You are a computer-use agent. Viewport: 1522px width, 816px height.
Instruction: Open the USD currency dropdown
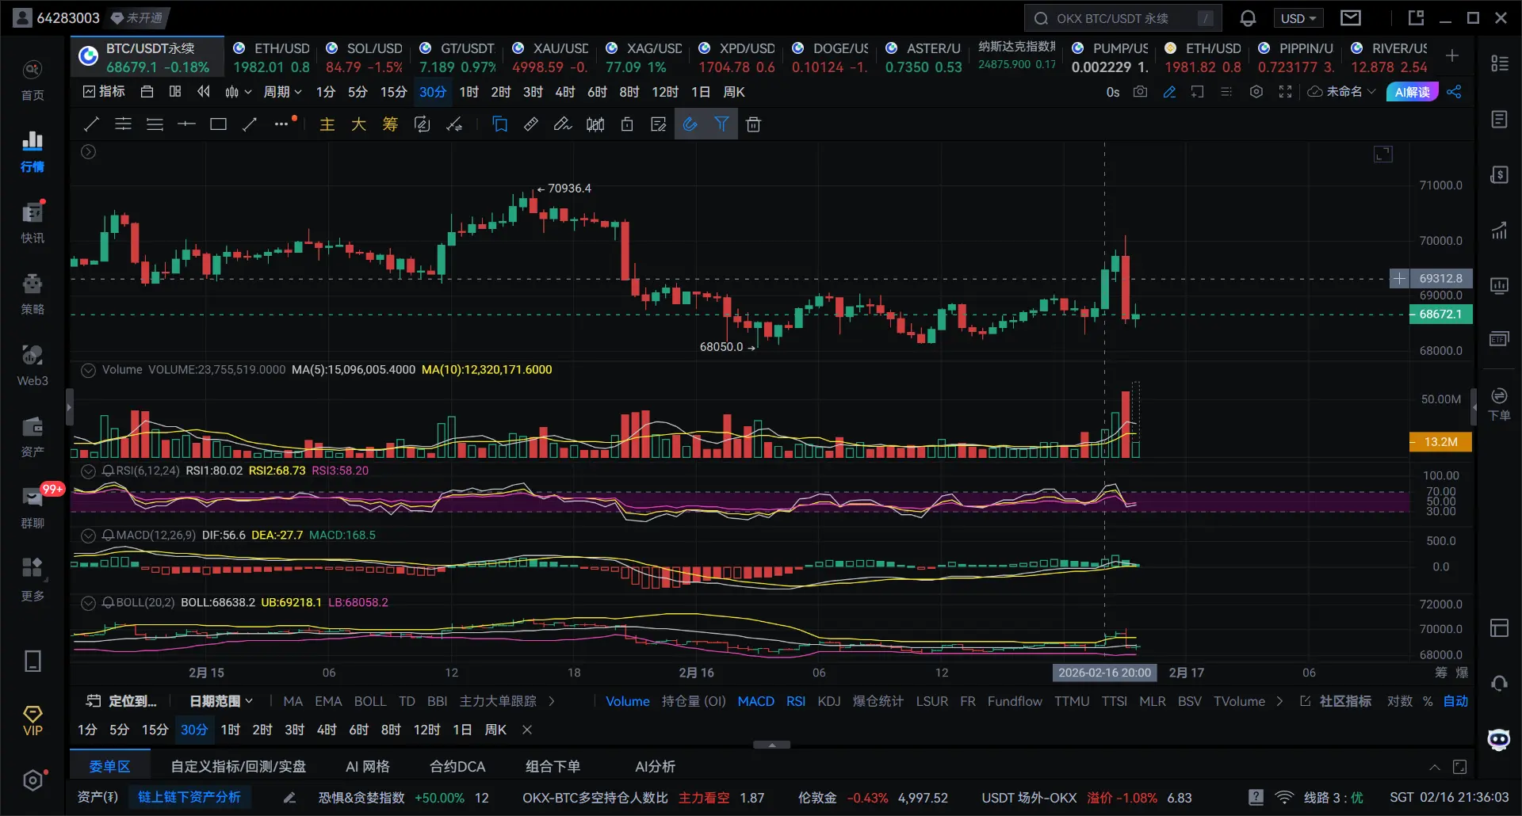pyautogui.click(x=1298, y=18)
